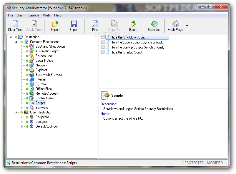Viewport: 236px width, 174px height.
Task: Select the Screen Lock keys icon
Action: [x=32, y=56]
